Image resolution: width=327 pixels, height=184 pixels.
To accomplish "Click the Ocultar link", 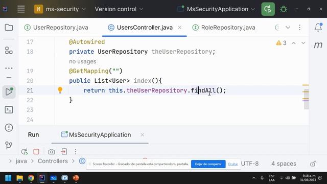I will 233,164.
